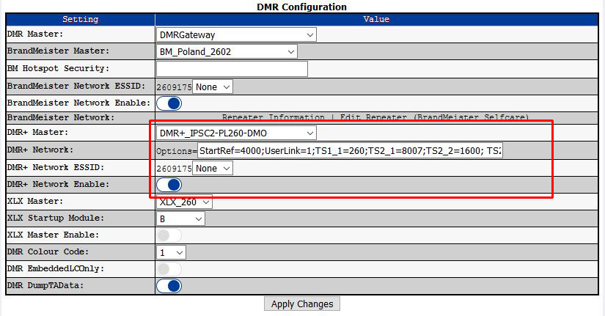Click the 'DMR DumpTAData:' label

click(45, 285)
